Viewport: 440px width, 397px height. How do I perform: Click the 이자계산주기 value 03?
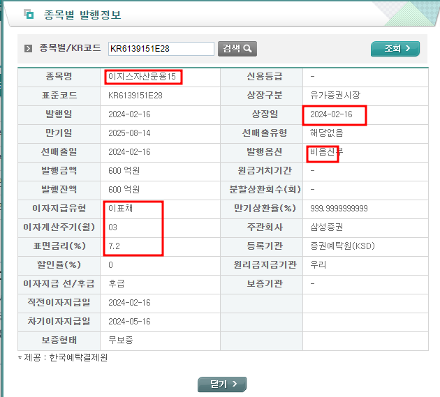point(113,227)
